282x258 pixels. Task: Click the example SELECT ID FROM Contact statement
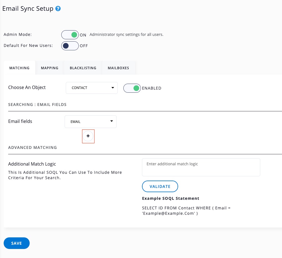[186, 211]
